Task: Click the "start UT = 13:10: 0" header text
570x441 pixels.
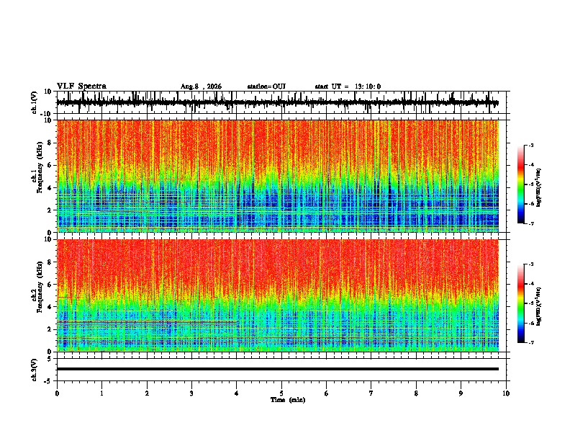Action: (x=348, y=86)
